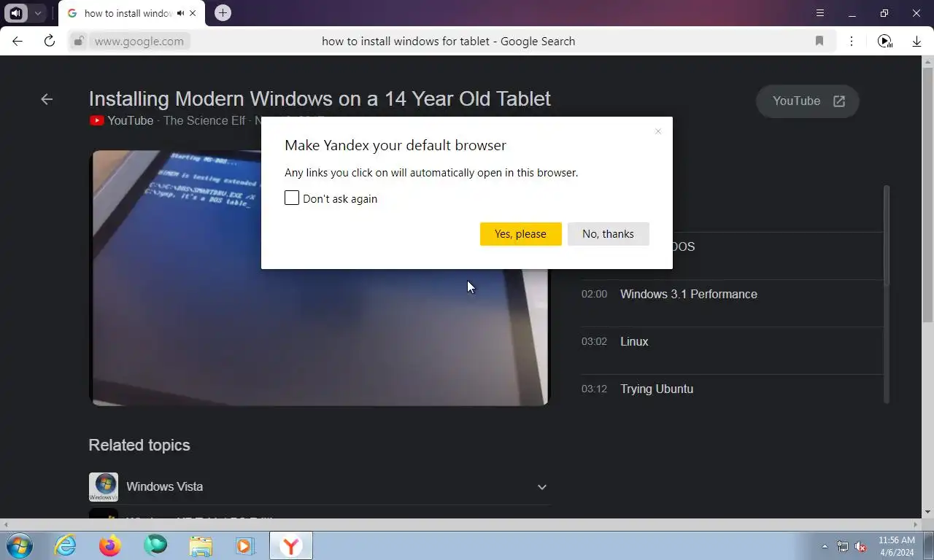Show hidden system tray icons

[x=825, y=546]
